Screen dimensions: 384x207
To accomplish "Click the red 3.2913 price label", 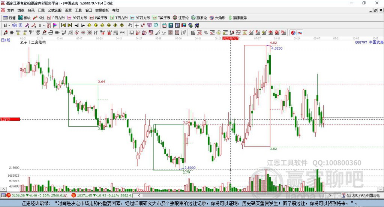I will pyautogui.click(x=10, y=119).
